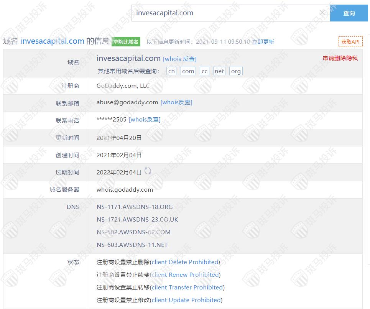Viewport: 370px width, 309px height.
Task: Click the 立即更新 link
Action: click(x=263, y=42)
